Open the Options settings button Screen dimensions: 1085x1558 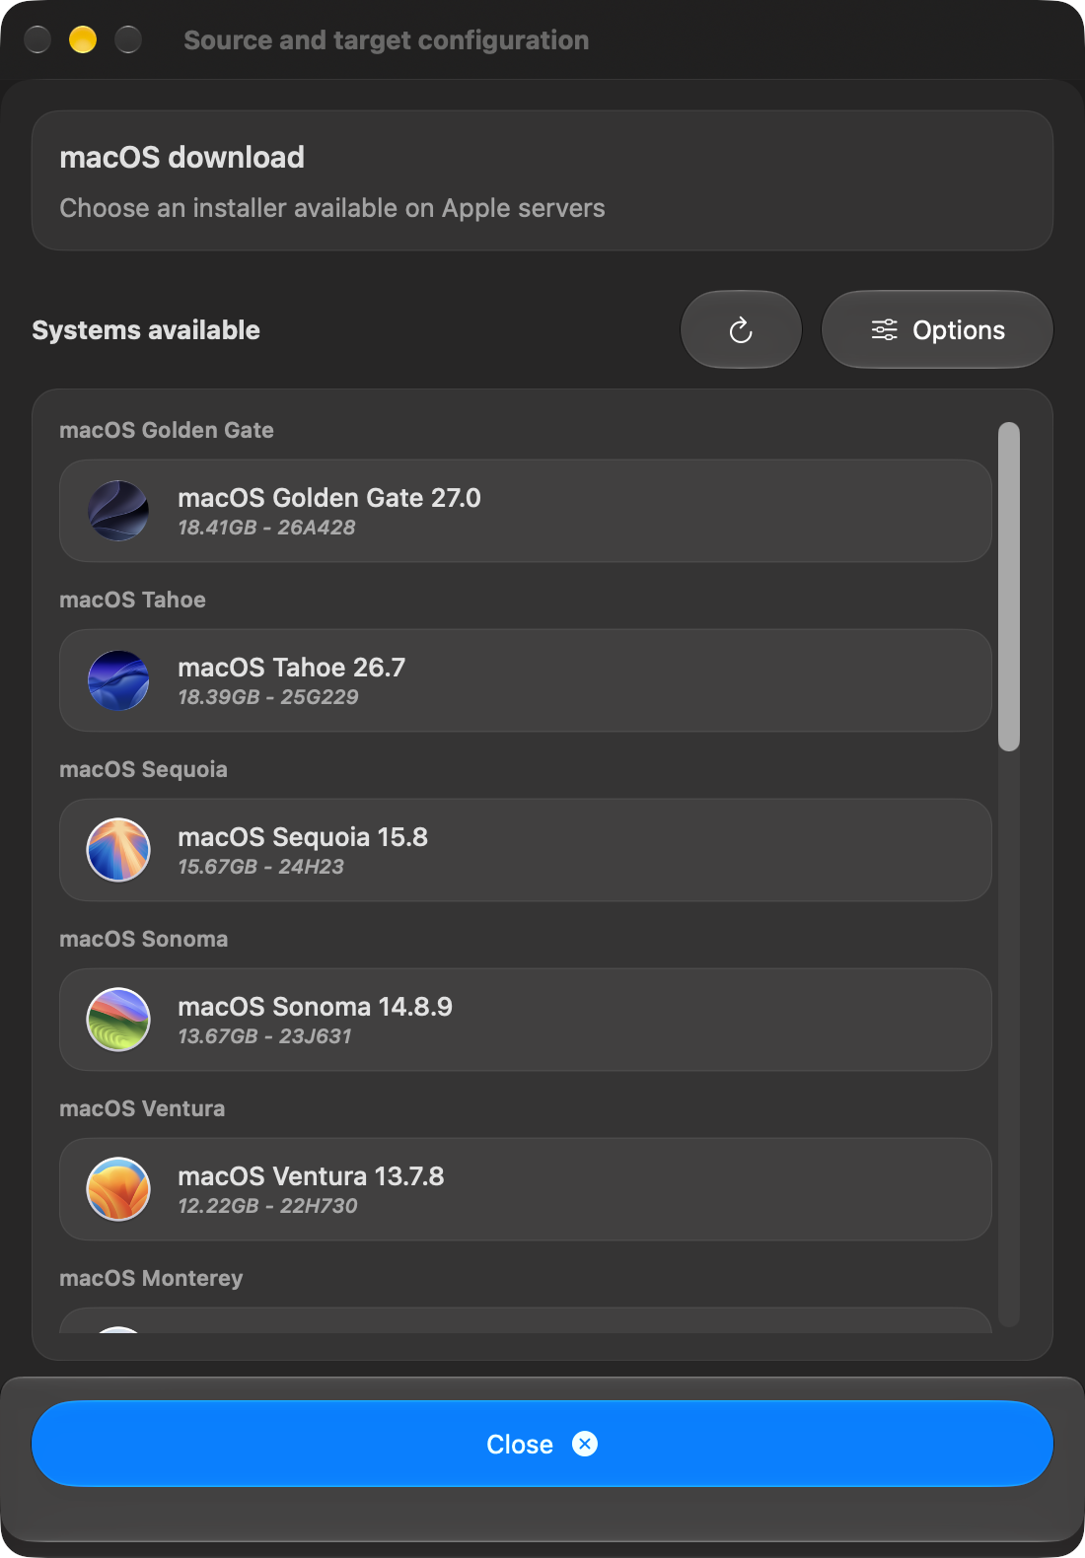click(937, 329)
